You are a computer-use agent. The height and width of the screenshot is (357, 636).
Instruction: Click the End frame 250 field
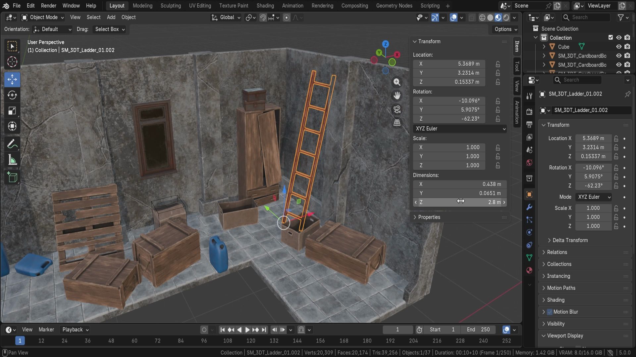[x=478, y=330]
